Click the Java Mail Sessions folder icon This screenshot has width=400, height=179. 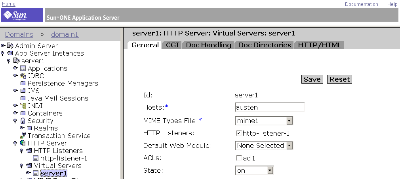[x=23, y=98]
